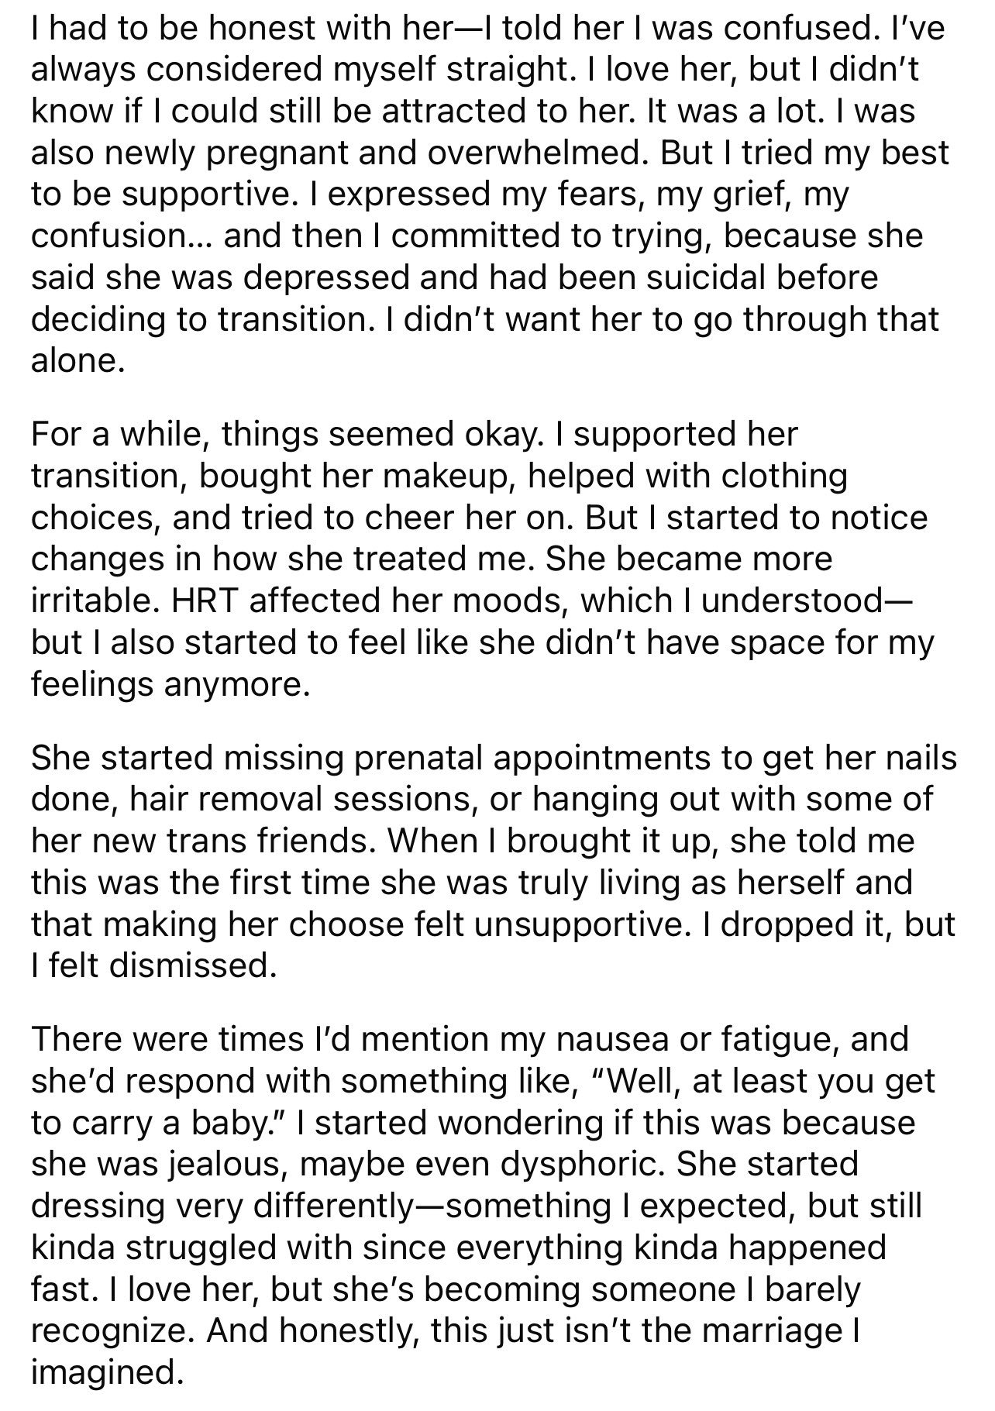Click the words "her new trans friends"

click(x=201, y=841)
